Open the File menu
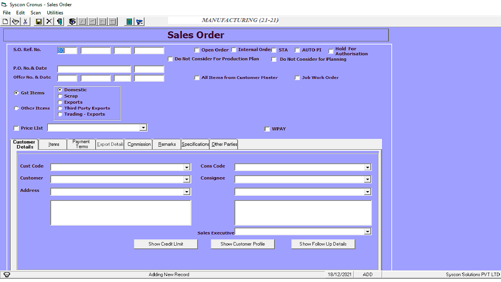The height and width of the screenshot is (282, 501). click(7, 13)
